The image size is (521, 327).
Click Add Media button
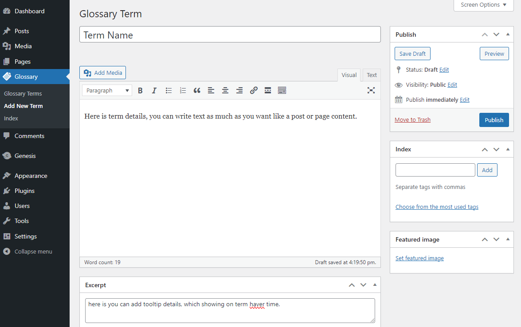coord(103,73)
